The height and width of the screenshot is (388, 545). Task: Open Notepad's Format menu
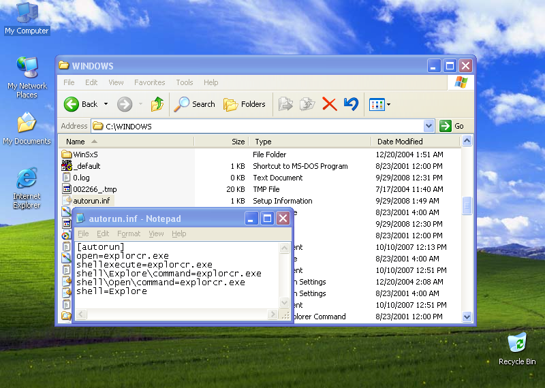pyautogui.click(x=129, y=233)
